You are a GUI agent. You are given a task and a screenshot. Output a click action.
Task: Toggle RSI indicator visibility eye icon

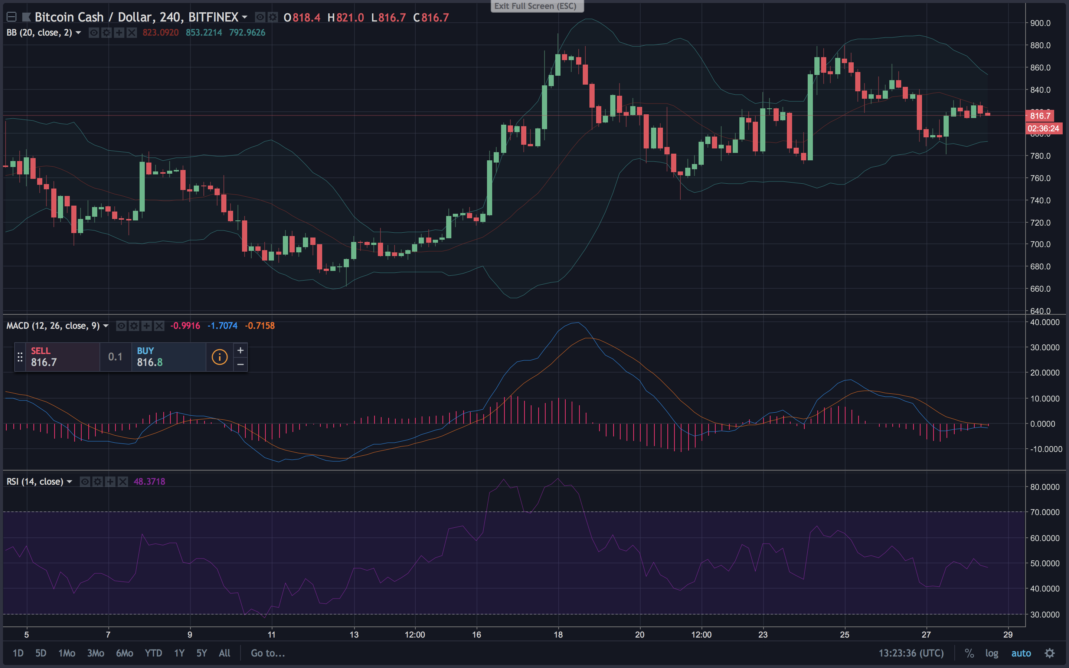point(85,482)
